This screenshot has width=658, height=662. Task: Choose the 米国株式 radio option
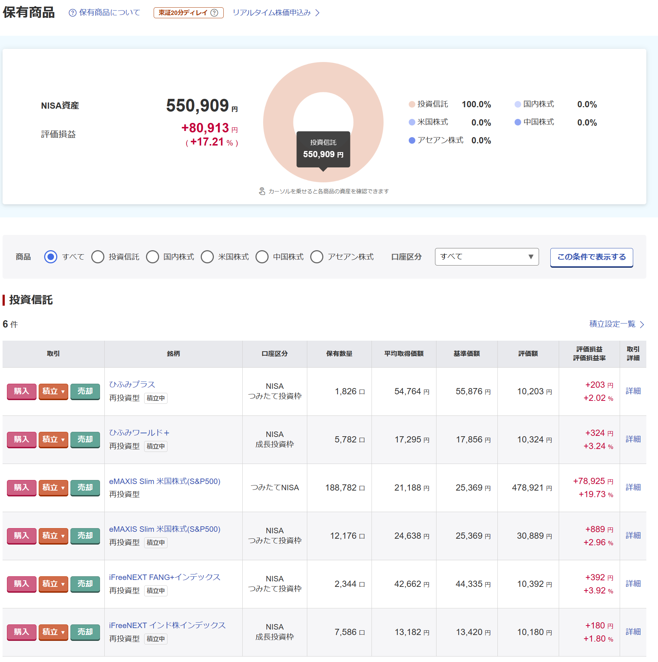coord(207,257)
